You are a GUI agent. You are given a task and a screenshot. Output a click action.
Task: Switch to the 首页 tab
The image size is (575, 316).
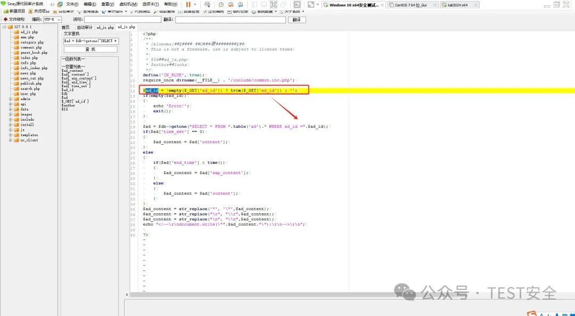(65, 28)
